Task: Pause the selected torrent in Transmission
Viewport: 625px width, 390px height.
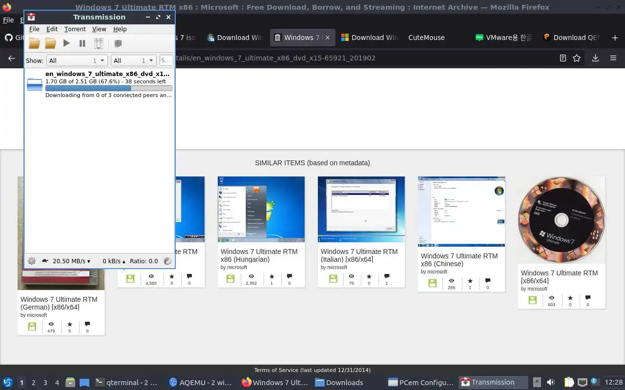Action: pos(82,43)
